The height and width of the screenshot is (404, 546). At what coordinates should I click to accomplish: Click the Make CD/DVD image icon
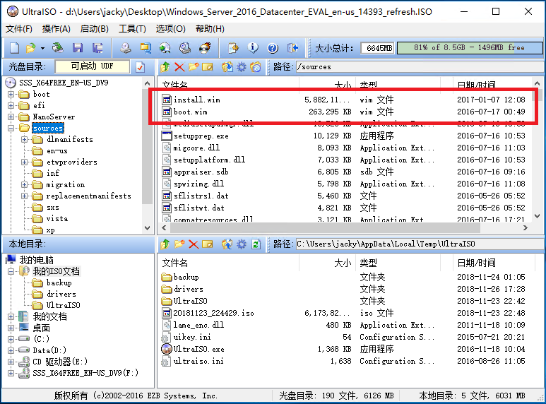click(126, 48)
